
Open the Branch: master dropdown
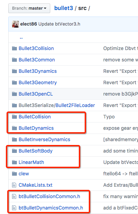(x=29, y=8)
